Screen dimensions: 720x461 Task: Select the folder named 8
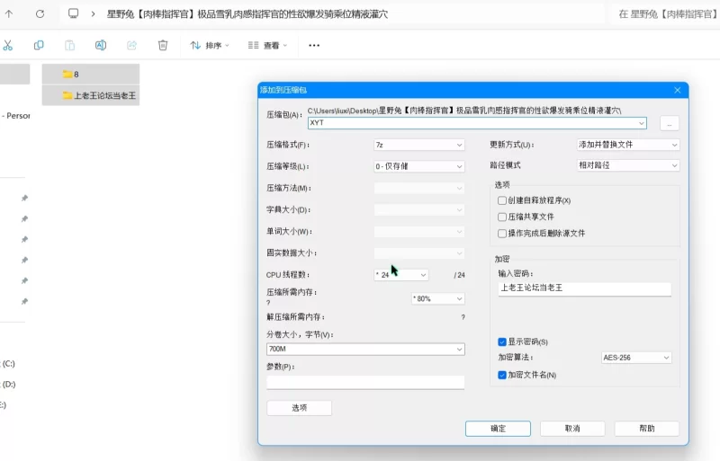tap(91, 74)
